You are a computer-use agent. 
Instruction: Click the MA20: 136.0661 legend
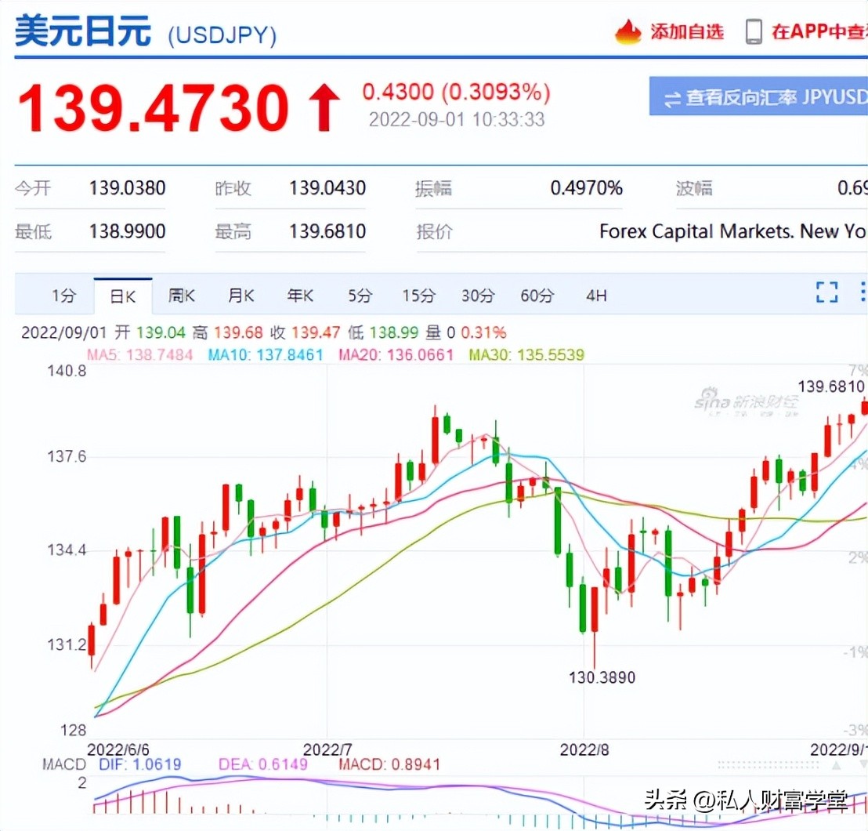(396, 354)
